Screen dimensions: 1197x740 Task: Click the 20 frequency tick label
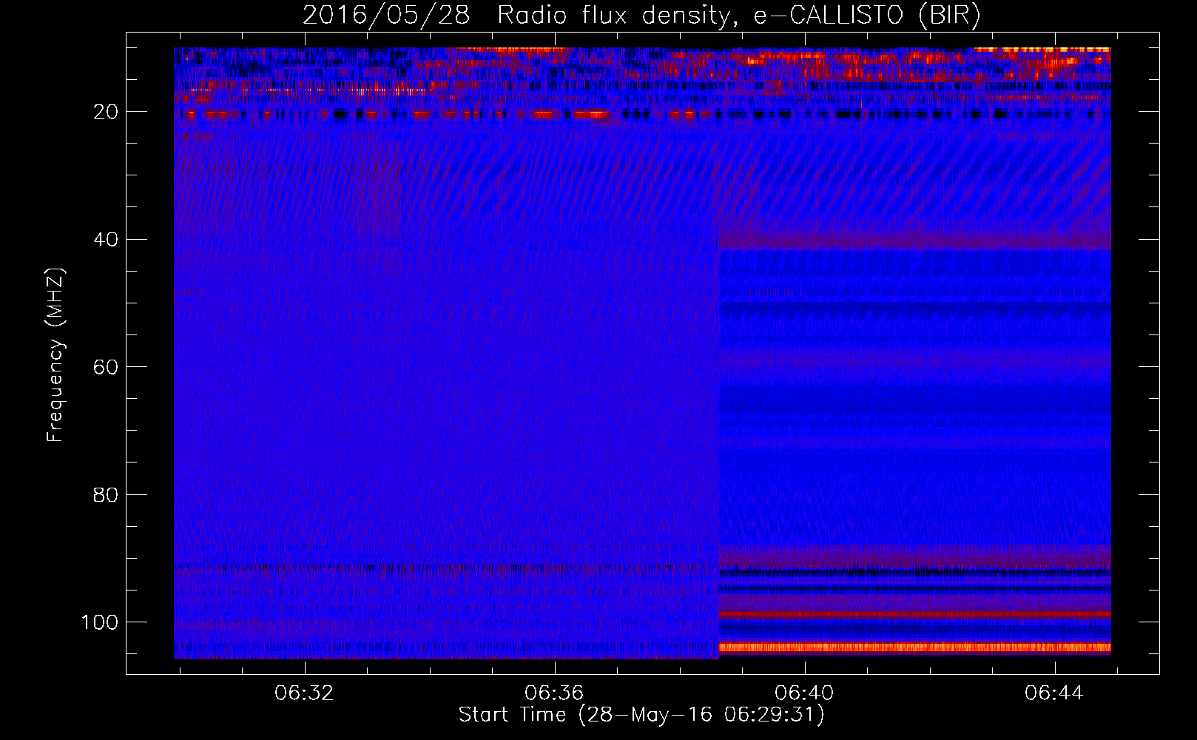[107, 112]
